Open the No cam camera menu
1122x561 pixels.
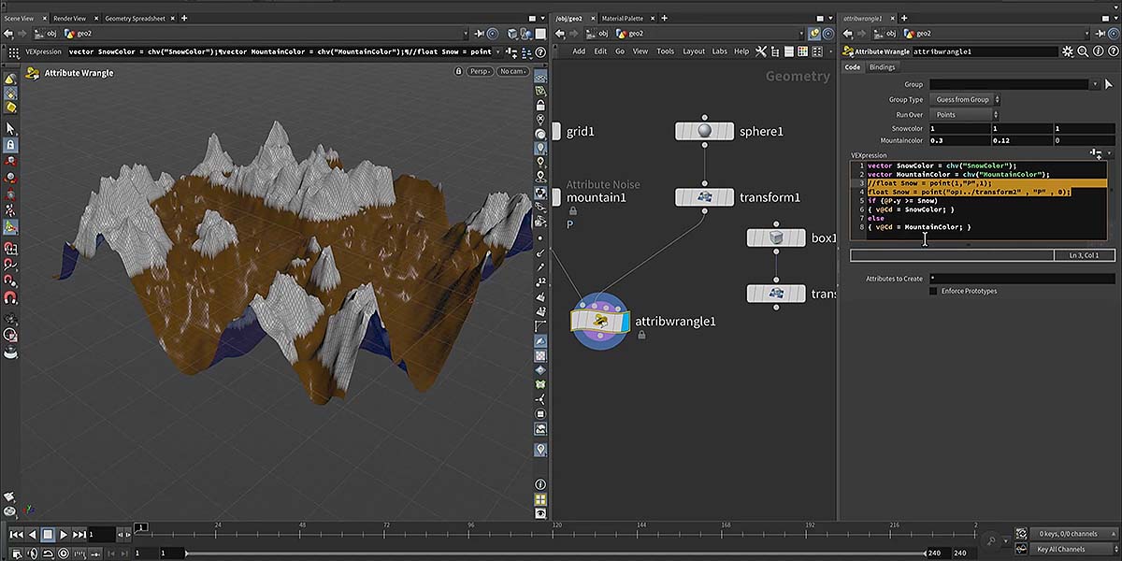pyautogui.click(x=513, y=71)
